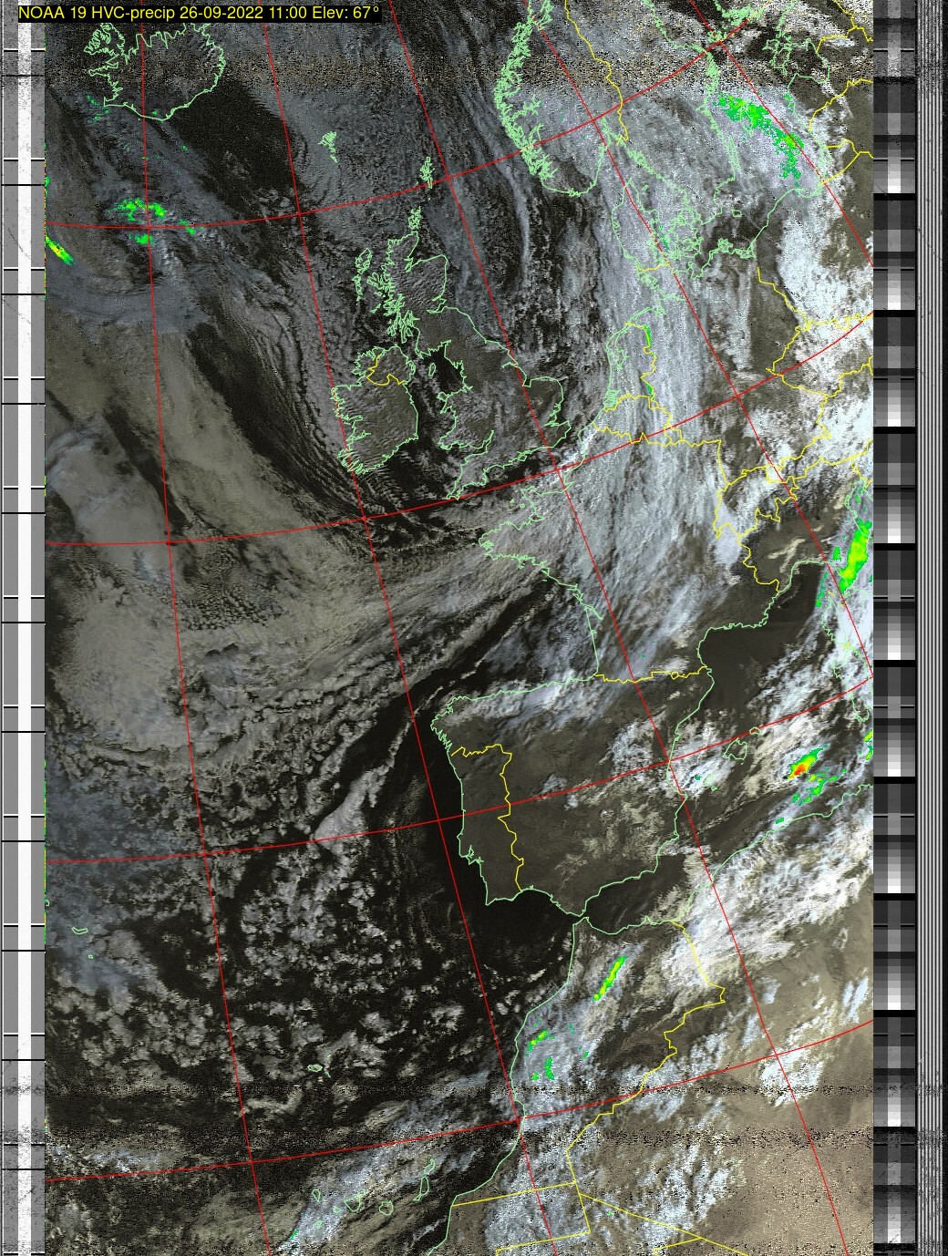The width and height of the screenshot is (948, 1256).
Task: Click the Balearic Islands east of Spain
Action: point(735,749)
